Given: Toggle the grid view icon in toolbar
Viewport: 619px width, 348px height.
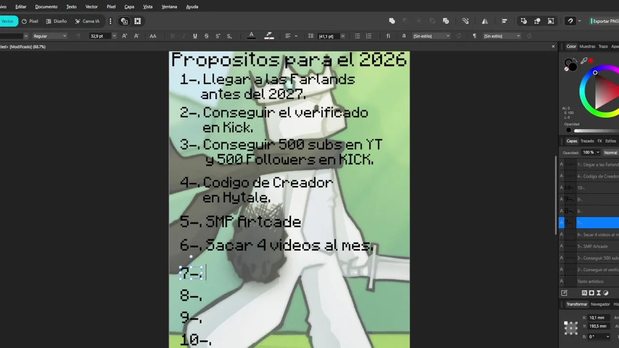Looking at the screenshot, I should click(137, 21).
